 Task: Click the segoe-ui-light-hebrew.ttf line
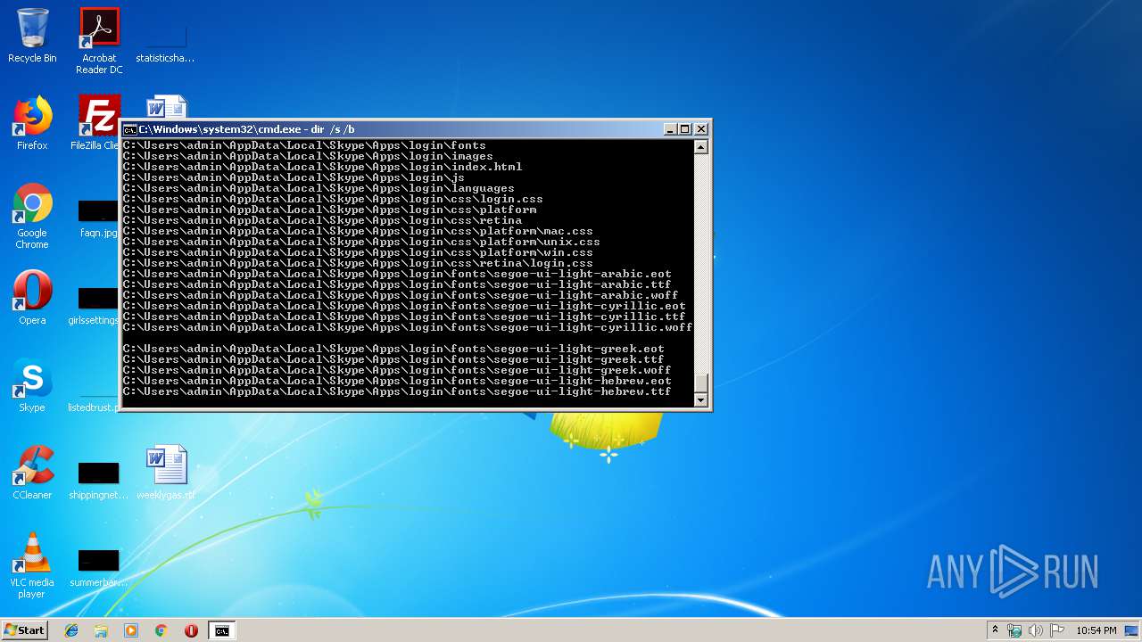point(397,391)
